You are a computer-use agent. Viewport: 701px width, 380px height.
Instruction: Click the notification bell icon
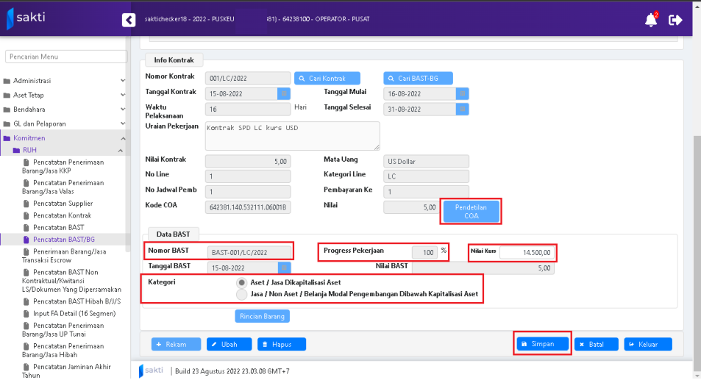650,20
